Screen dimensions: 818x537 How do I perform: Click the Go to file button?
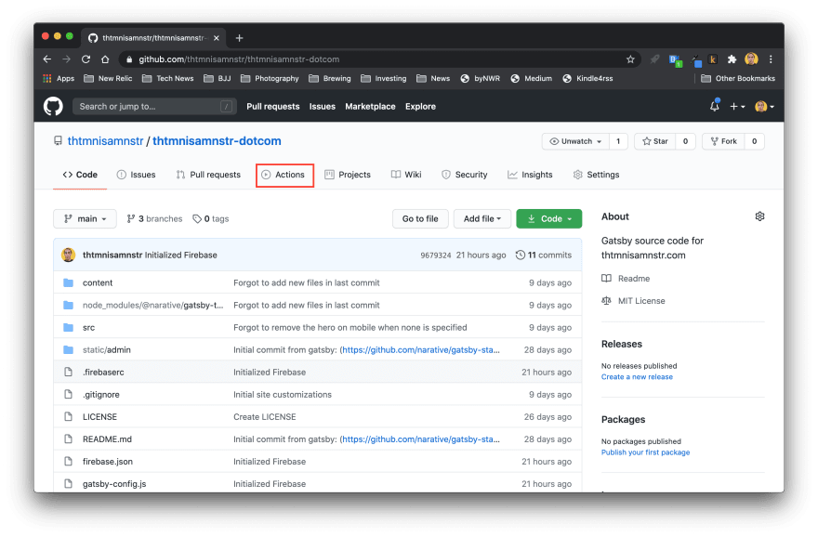(x=420, y=218)
